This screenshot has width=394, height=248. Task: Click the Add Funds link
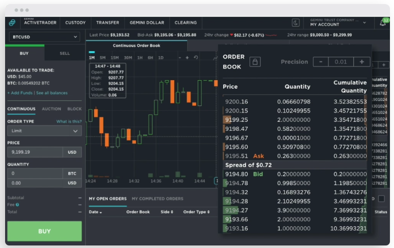click(20, 93)
